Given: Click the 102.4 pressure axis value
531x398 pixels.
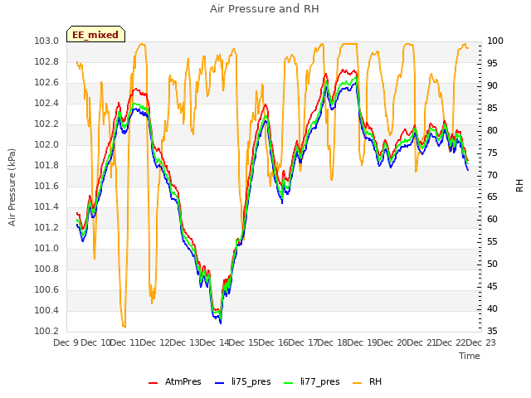Looking at the screenshot, I should 46,103.
